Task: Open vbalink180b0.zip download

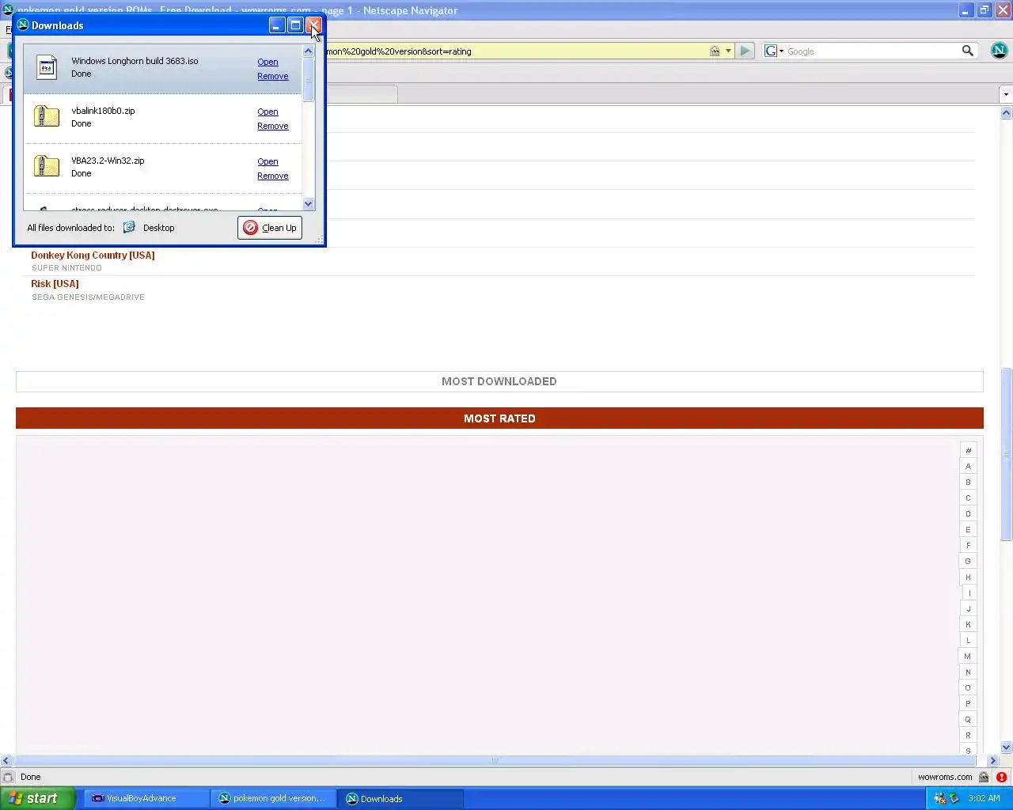Action: point(267,112)
